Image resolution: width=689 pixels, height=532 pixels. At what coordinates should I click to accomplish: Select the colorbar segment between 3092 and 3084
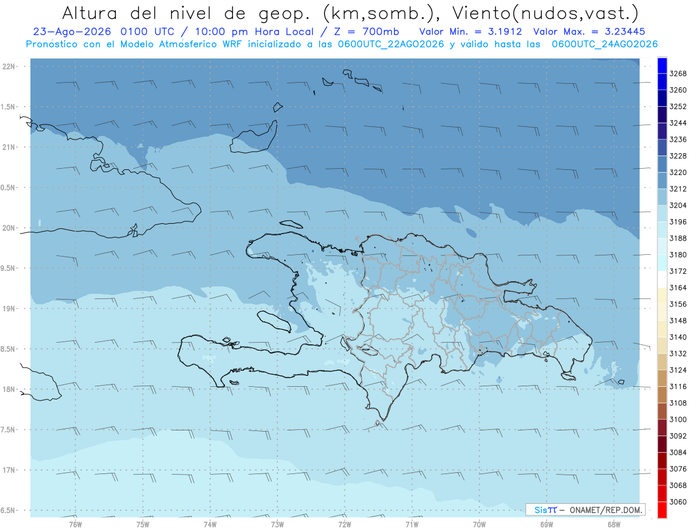click(x=662, y=444)
